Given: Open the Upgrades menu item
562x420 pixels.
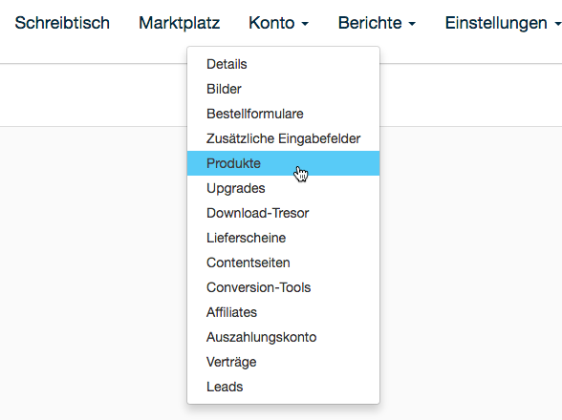Looking at the screenshot, I should [x=283, y=188].
